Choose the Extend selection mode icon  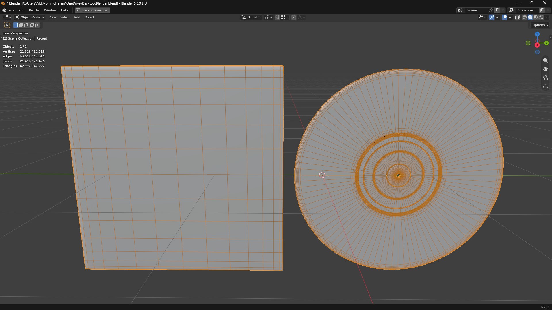tap(21, 25)
